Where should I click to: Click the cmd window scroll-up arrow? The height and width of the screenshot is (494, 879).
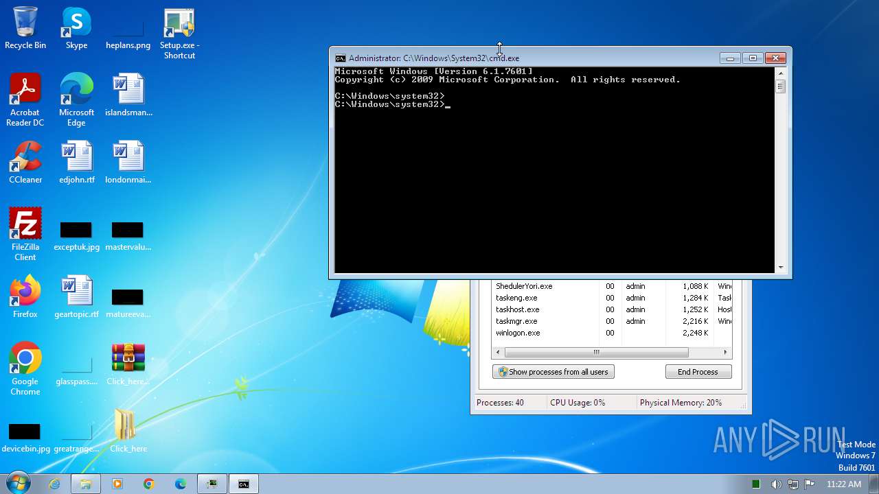point(781,73)
